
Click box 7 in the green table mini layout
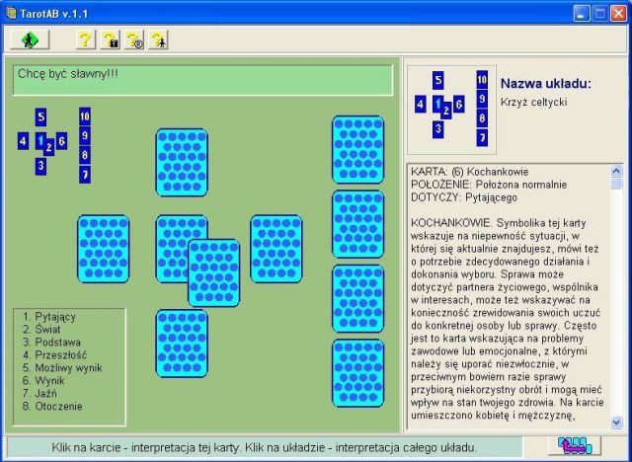(x=85, y=175)
